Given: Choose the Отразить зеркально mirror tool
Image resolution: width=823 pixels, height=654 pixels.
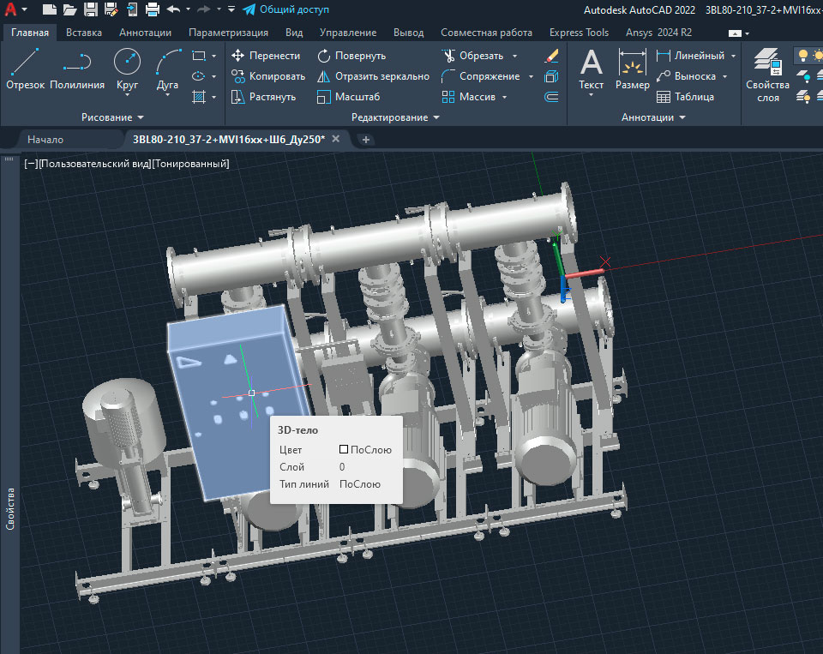Looking at the screenshot, I should point(373,76).
